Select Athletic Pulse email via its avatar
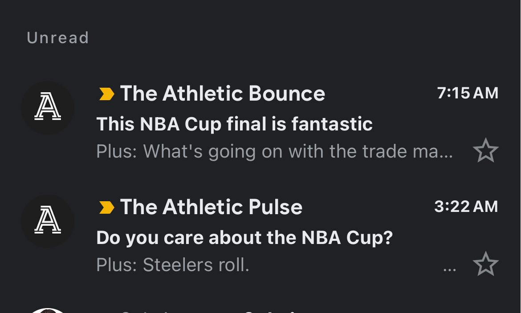Viewport: 521px width, 313px height. click(x=48, y=221)
